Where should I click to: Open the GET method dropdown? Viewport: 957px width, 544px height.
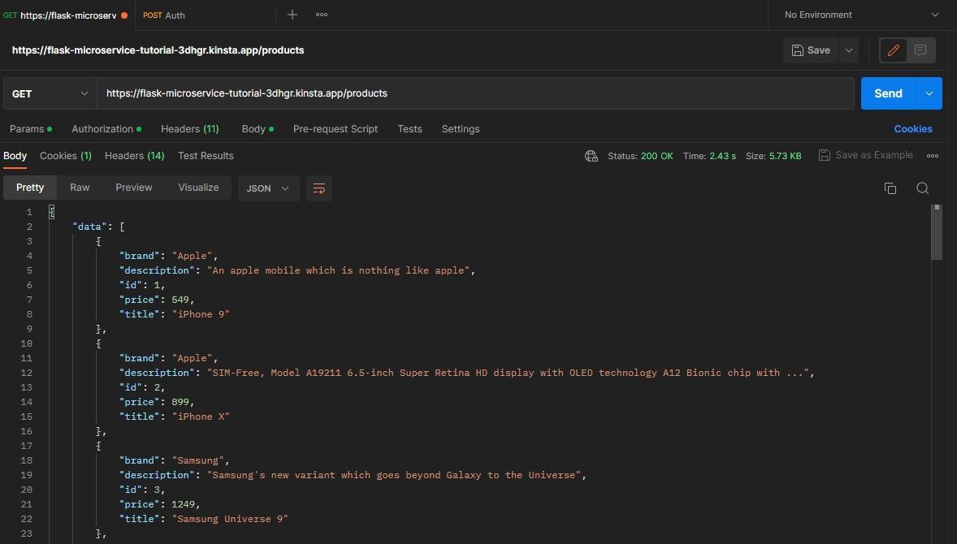(49, 93)
